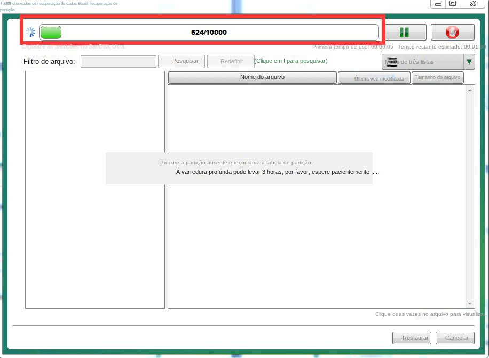Click the disabled "Redefinir" button

pos(231,61)
